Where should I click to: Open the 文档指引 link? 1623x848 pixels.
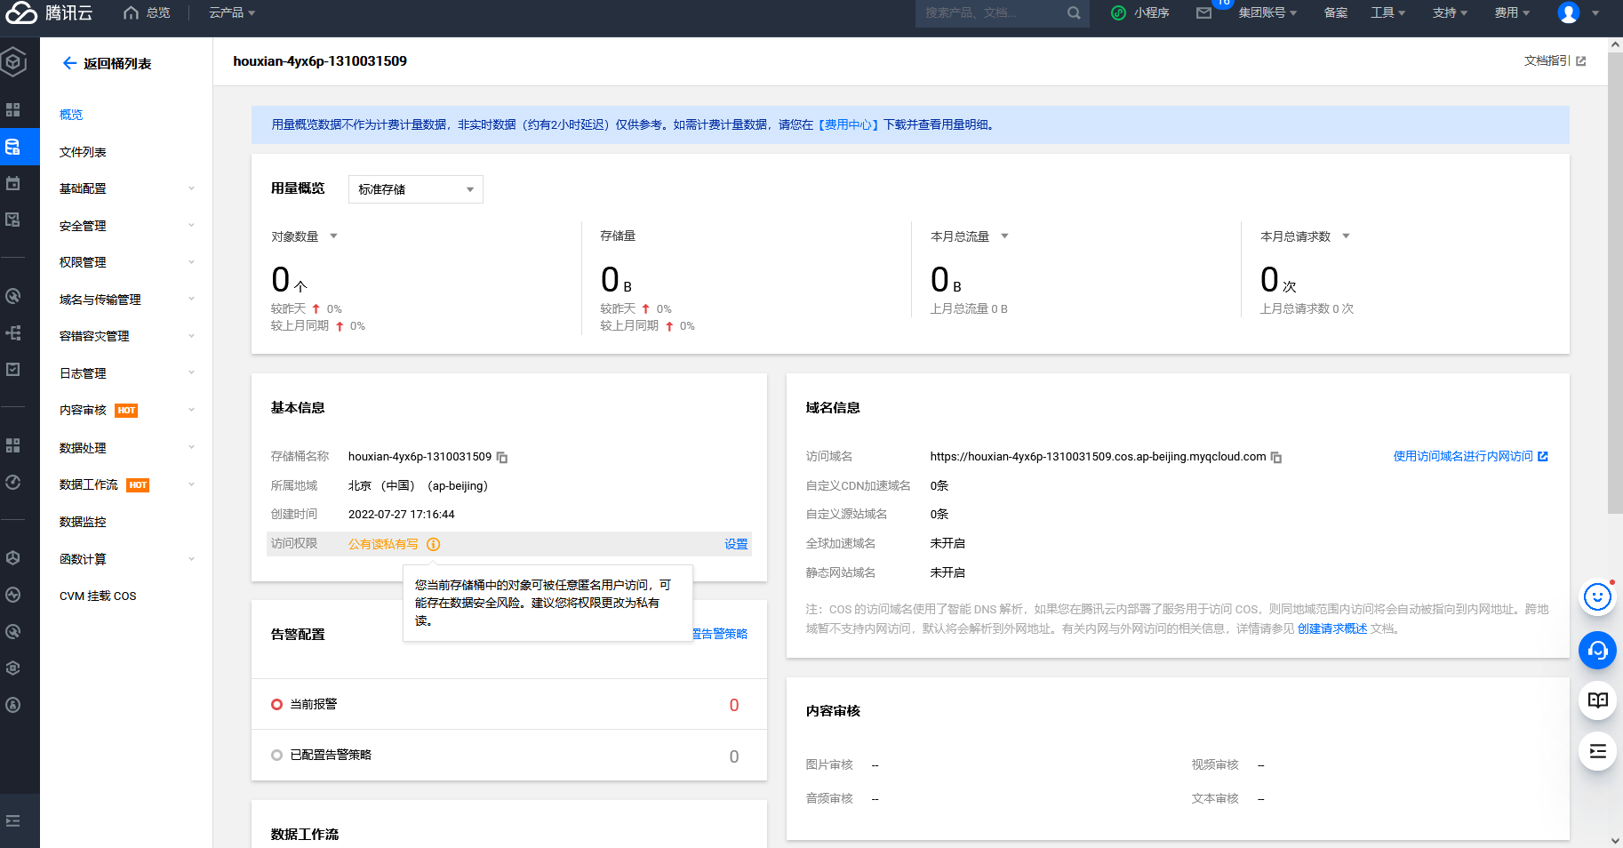pos(1555,60)
